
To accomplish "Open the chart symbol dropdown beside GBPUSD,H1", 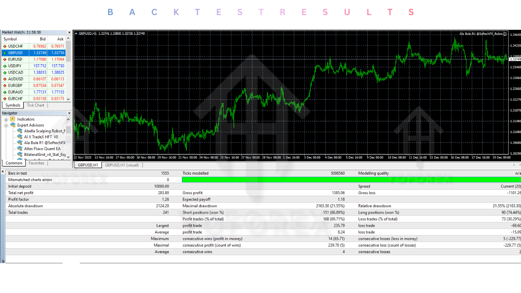I will [76, 33].
